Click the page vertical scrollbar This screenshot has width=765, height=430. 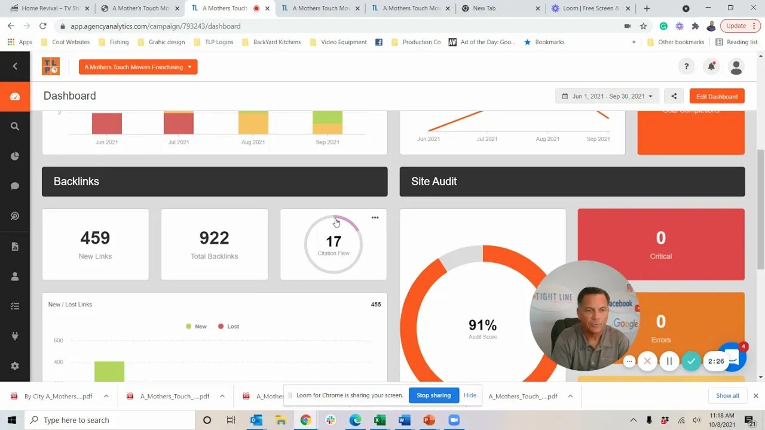click(760, 209)
